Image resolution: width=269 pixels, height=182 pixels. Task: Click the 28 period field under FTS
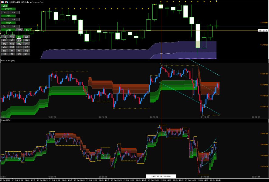pyautogui.click(x=5, y=19)
